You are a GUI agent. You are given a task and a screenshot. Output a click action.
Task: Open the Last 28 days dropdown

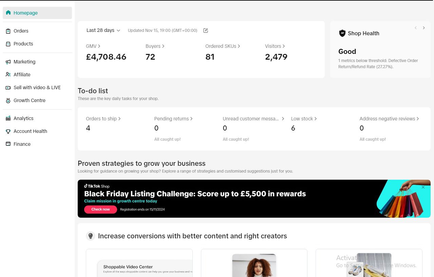pyautogui.click(x=103, y=31)
